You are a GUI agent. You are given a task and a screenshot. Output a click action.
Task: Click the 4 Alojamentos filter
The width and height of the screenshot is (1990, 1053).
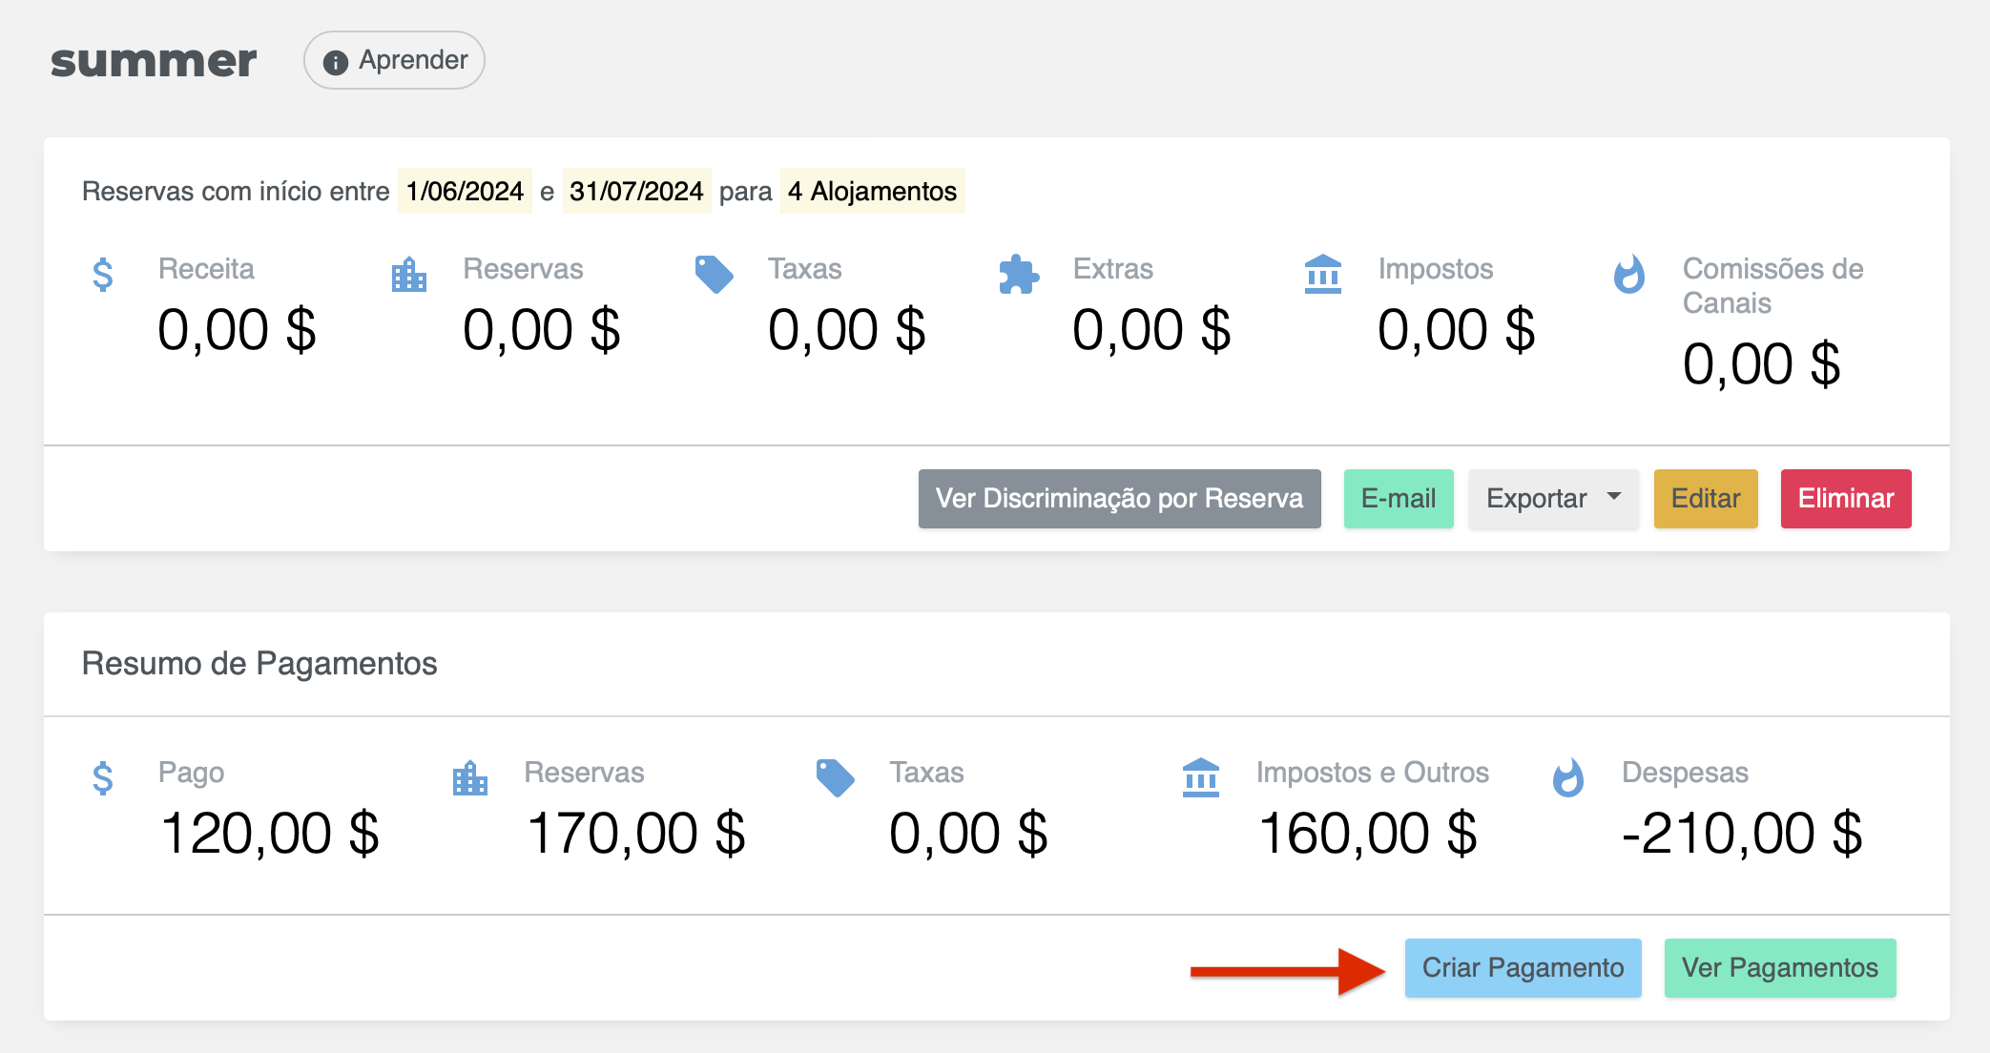pyautogui.click(x=872, y=191)
